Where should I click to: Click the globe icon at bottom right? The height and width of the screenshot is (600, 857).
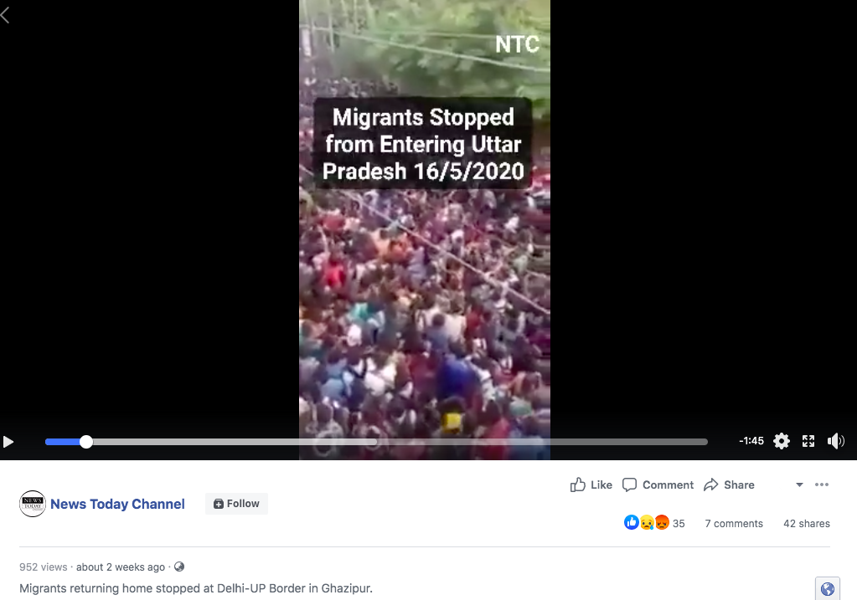(828, 588)
